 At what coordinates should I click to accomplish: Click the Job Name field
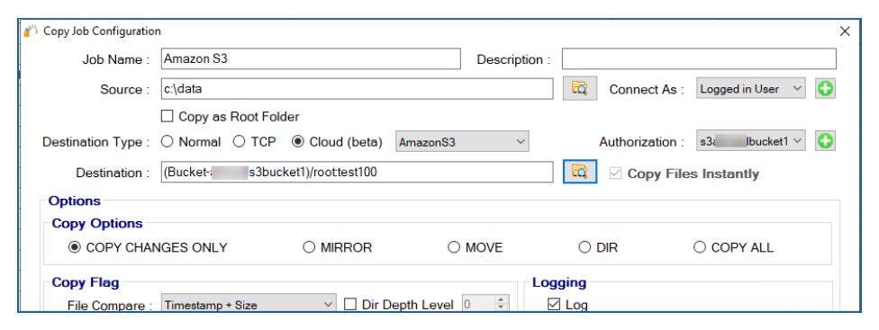point(311,58)
